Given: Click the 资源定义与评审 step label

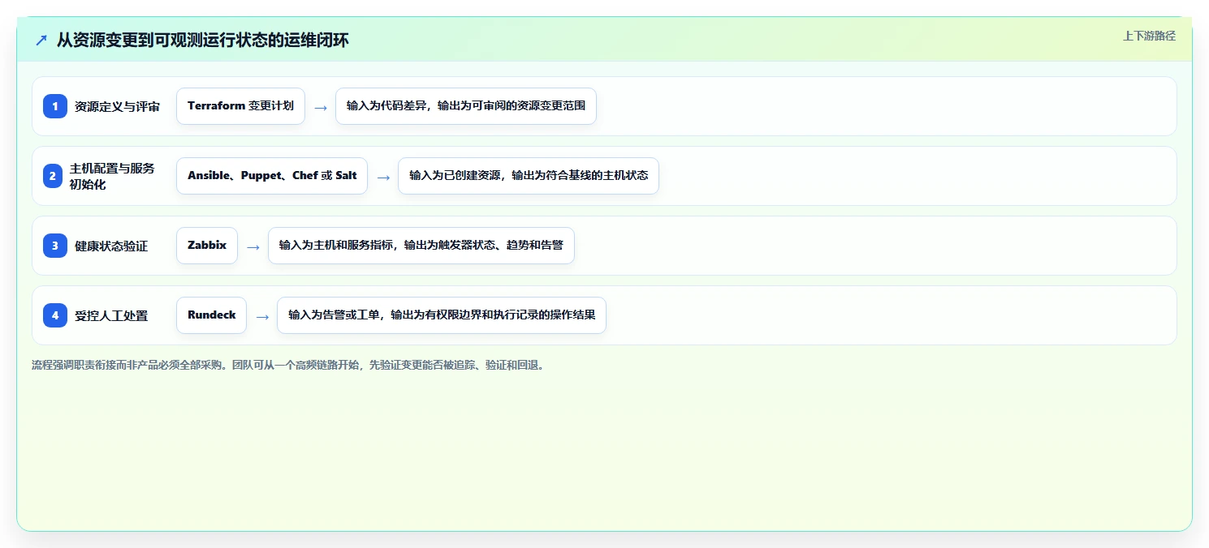Looking at the screenshot, I should [118, 106].
